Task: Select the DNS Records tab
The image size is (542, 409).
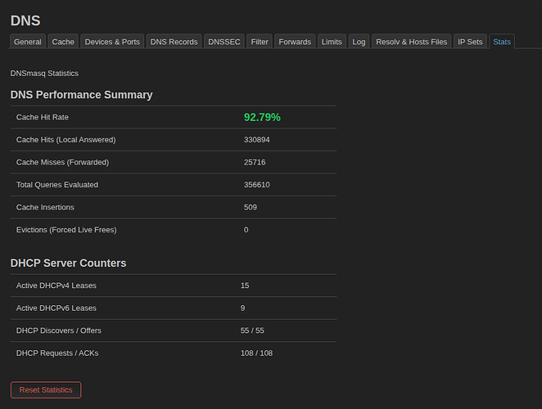Action: (174, 42)
